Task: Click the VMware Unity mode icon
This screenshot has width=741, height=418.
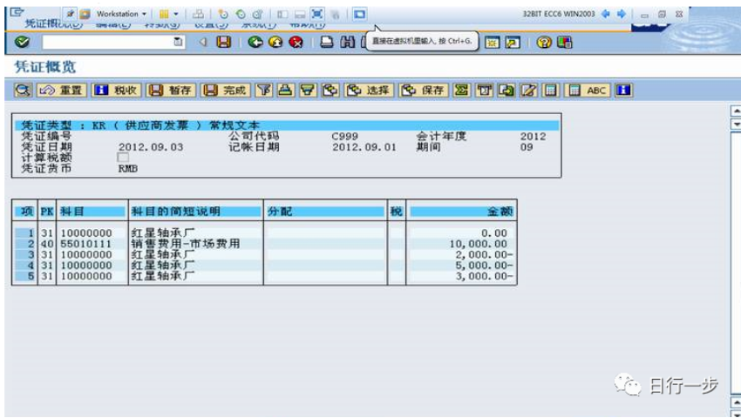Action: click(x=335, y=14)
